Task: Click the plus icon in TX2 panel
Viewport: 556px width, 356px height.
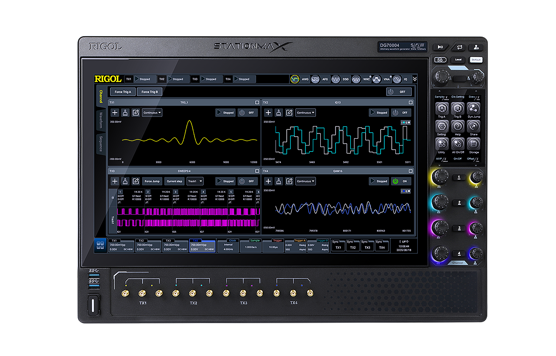Action: tap(268, 113)
